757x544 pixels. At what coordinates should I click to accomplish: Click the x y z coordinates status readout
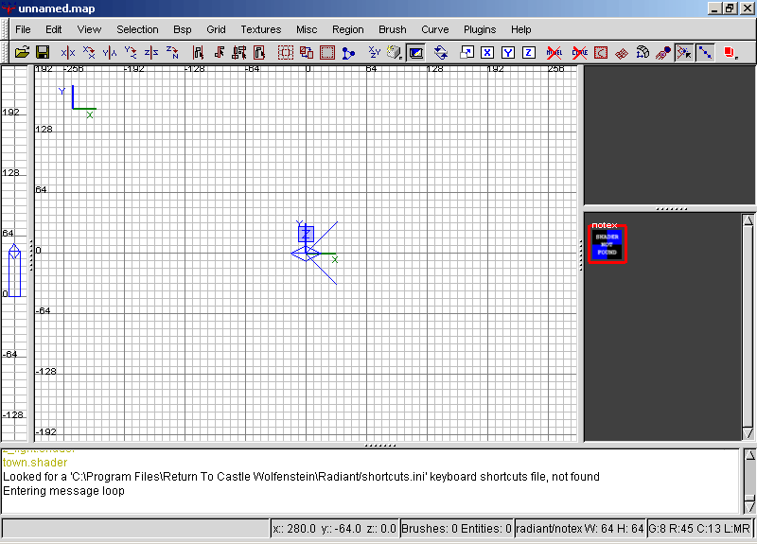334,529
